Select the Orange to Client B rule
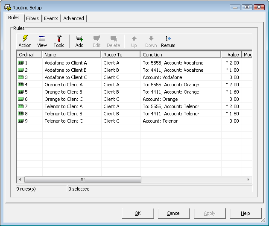269x226 pixels. click(x=63, y=92)
